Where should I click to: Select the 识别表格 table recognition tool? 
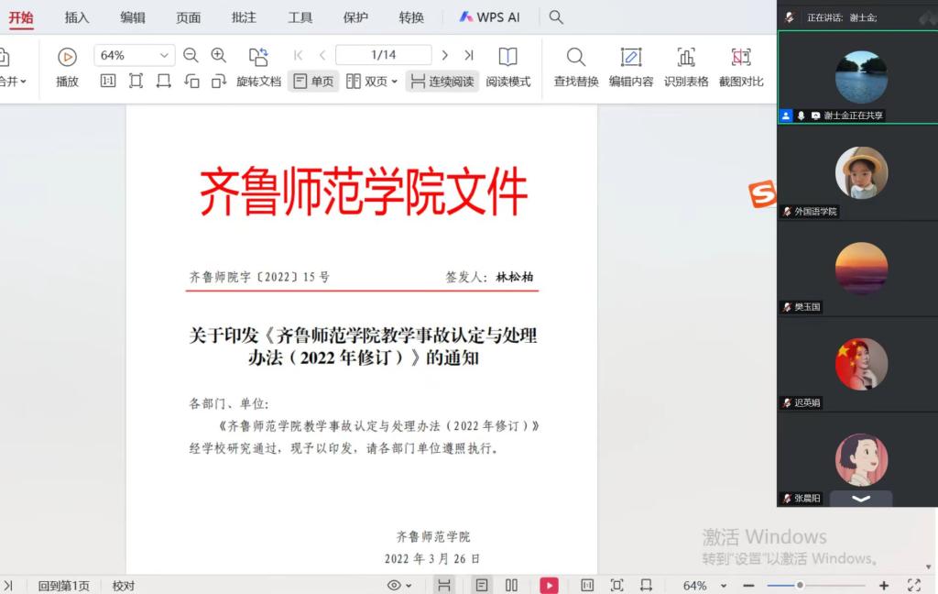pyautogui.click(x=686, y=57)
